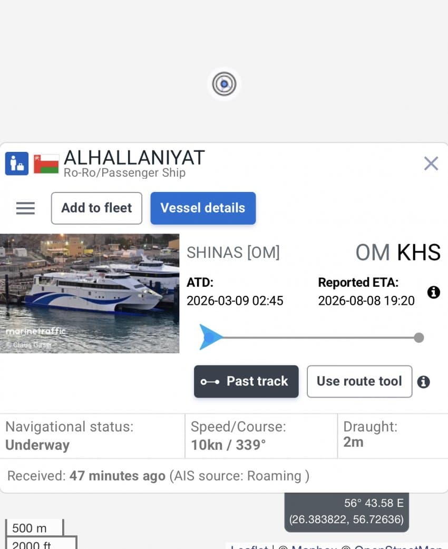
Task: Open Vessel details
Action: 203,208
